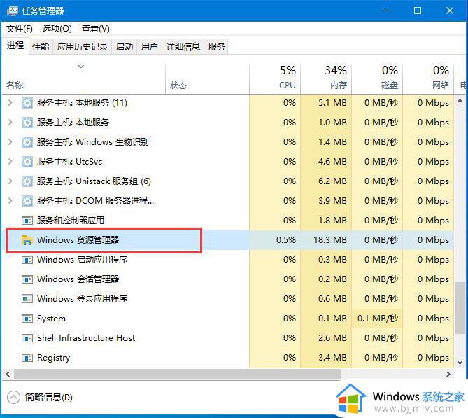Click vertical scrollbar down arrow
The width and height of the screenshot is (468, 418).
[x=460, y=363]
